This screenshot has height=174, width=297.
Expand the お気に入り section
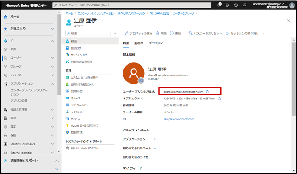[x=52, y=29]
